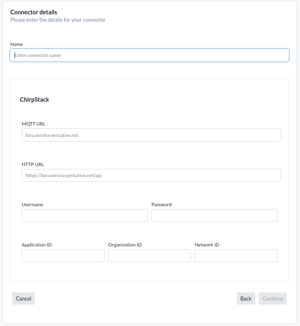Go back with the Back button
This screenshot has height=326, width=300.
[x=246, y=299]
